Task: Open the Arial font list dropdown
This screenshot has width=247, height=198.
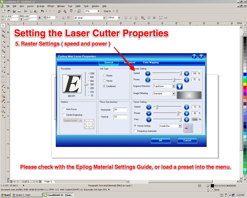Action: coord(104,18)
